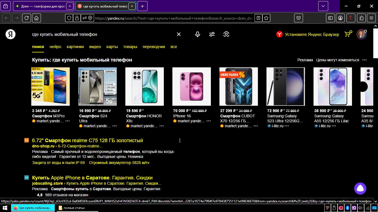Select the 'карты' search tab
378x212 pixels.
[x=112, y=47]
